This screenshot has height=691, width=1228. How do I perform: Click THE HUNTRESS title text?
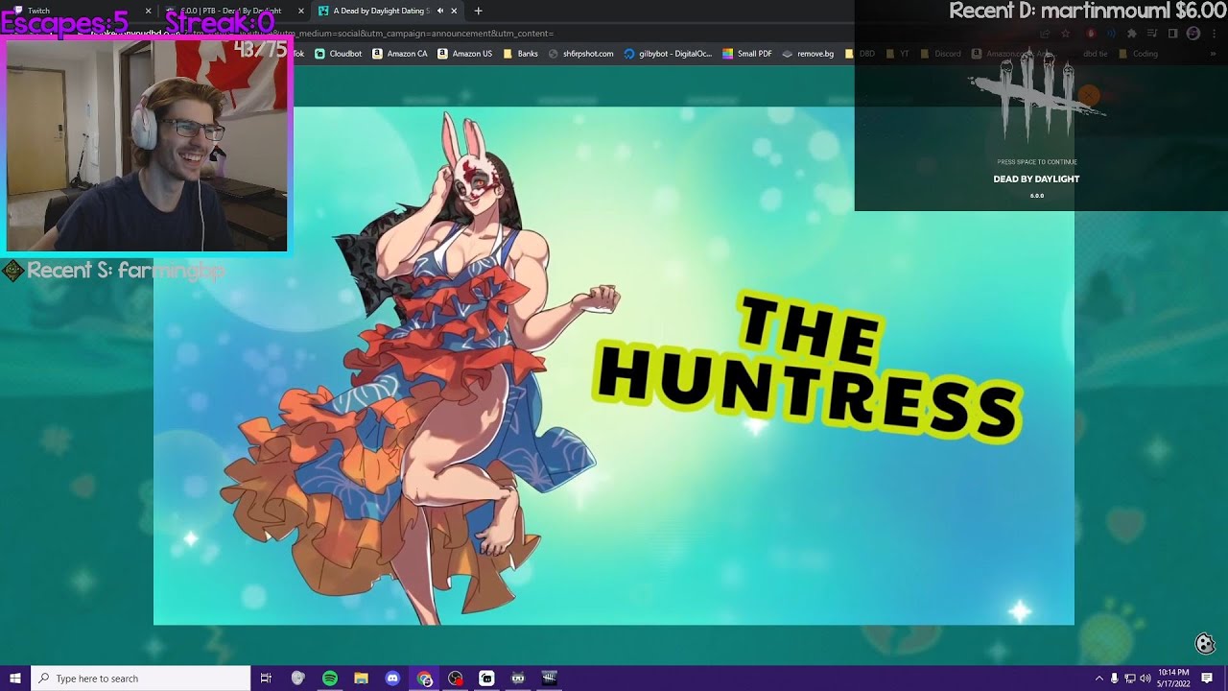tap(808, 369)
